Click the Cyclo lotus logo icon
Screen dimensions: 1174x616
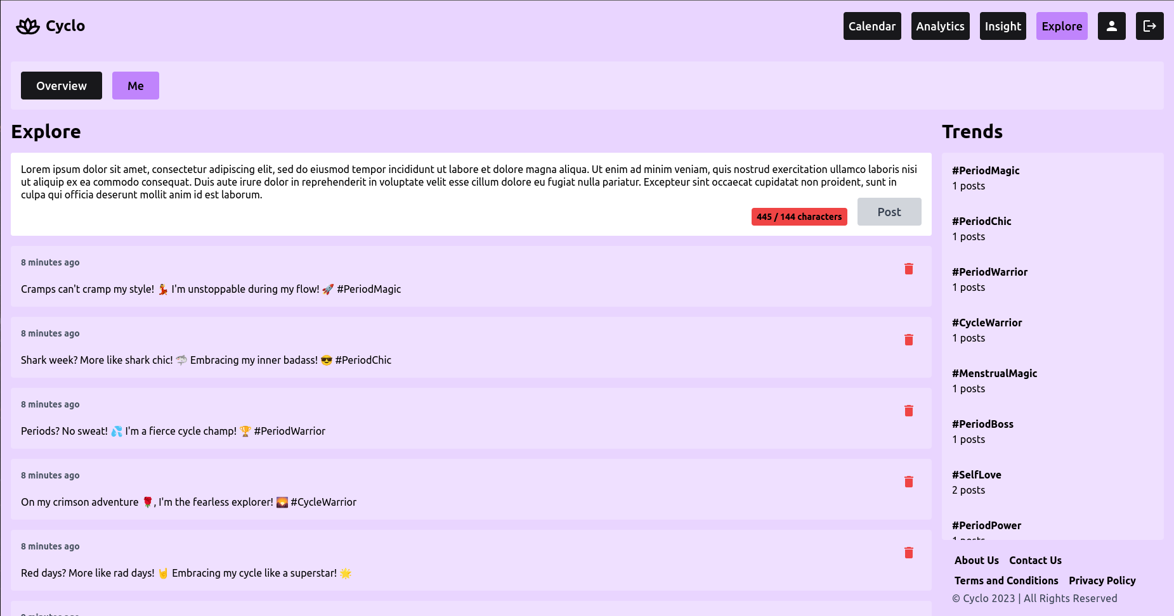pos(28,26)
